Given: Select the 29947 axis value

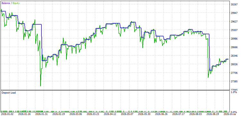Looking at the screenshot, I should [234, 13].
